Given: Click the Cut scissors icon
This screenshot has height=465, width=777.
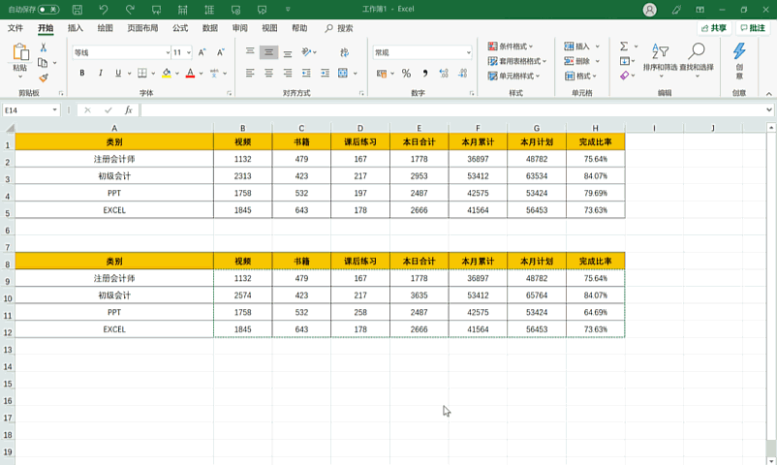Looking at the screenshot, I should pos(44,47).
